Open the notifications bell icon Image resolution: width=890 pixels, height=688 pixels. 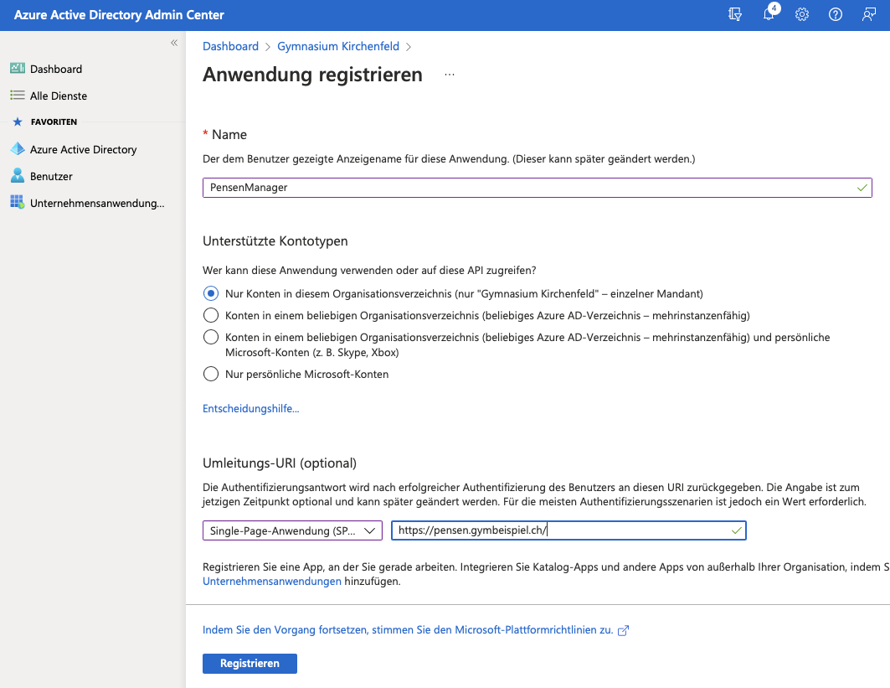tap(769, 14)
